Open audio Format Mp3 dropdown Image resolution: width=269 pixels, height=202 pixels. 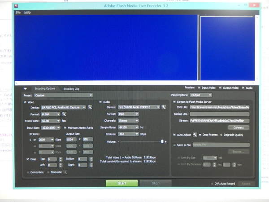click(128, 114)
